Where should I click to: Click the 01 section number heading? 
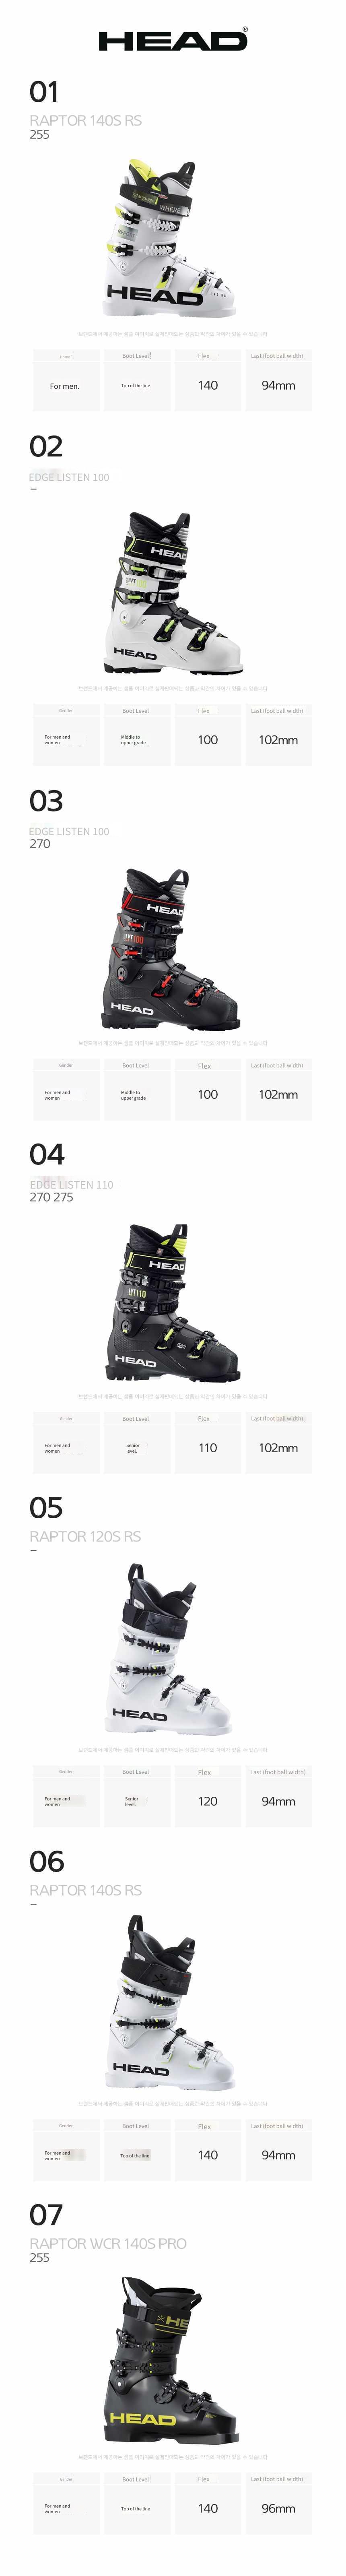tap(44, 93)
